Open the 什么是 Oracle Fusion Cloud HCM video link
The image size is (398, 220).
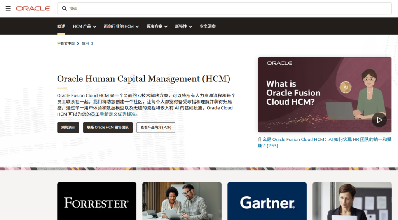(x=325, y=142)
